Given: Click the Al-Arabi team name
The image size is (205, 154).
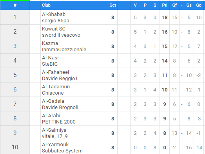Looking at the screenshot, I should coord(51,116).
